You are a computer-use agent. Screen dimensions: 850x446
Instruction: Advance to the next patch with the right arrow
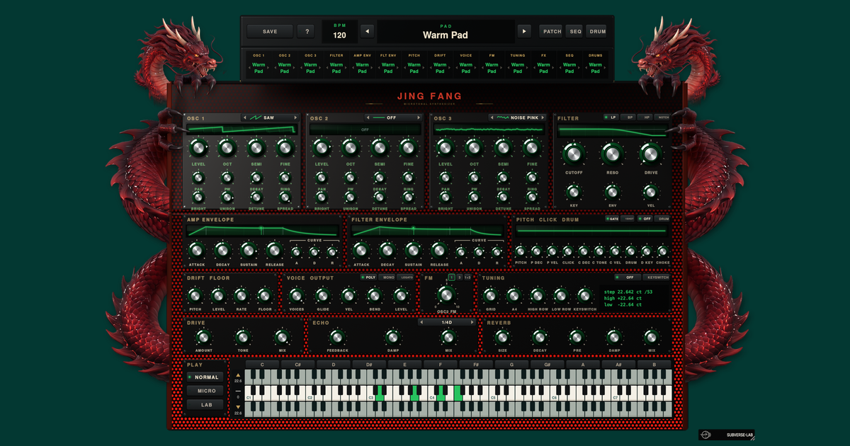[524, 31]
